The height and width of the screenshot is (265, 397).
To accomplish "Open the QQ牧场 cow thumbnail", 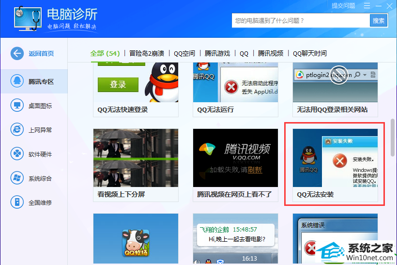I will click(136, 239).
